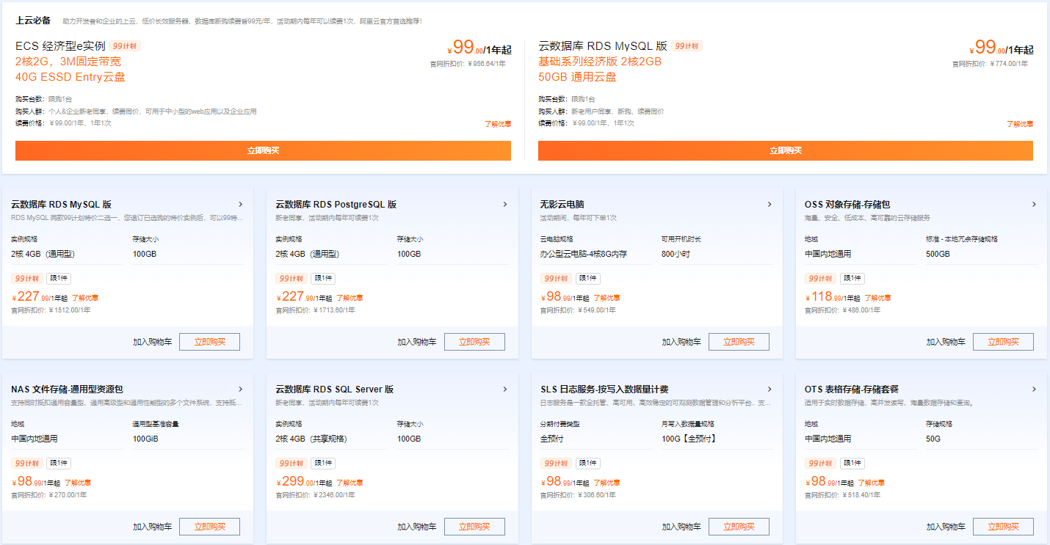Screen dimensions: 1050x545
Task: Select the 100GiB 通用型基准容量 value
Action: [146, 439]
